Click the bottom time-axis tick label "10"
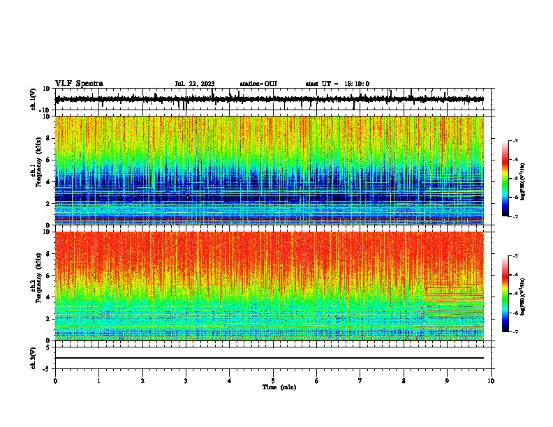This screenshot has width=553, height=427. tap(491, 381)
